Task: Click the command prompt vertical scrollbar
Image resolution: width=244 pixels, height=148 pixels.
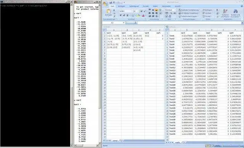Action: point(71,75)
